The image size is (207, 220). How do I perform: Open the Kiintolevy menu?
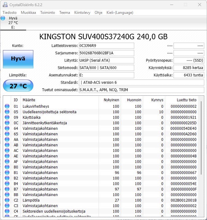pyautogui.click(x=82, y=13)
